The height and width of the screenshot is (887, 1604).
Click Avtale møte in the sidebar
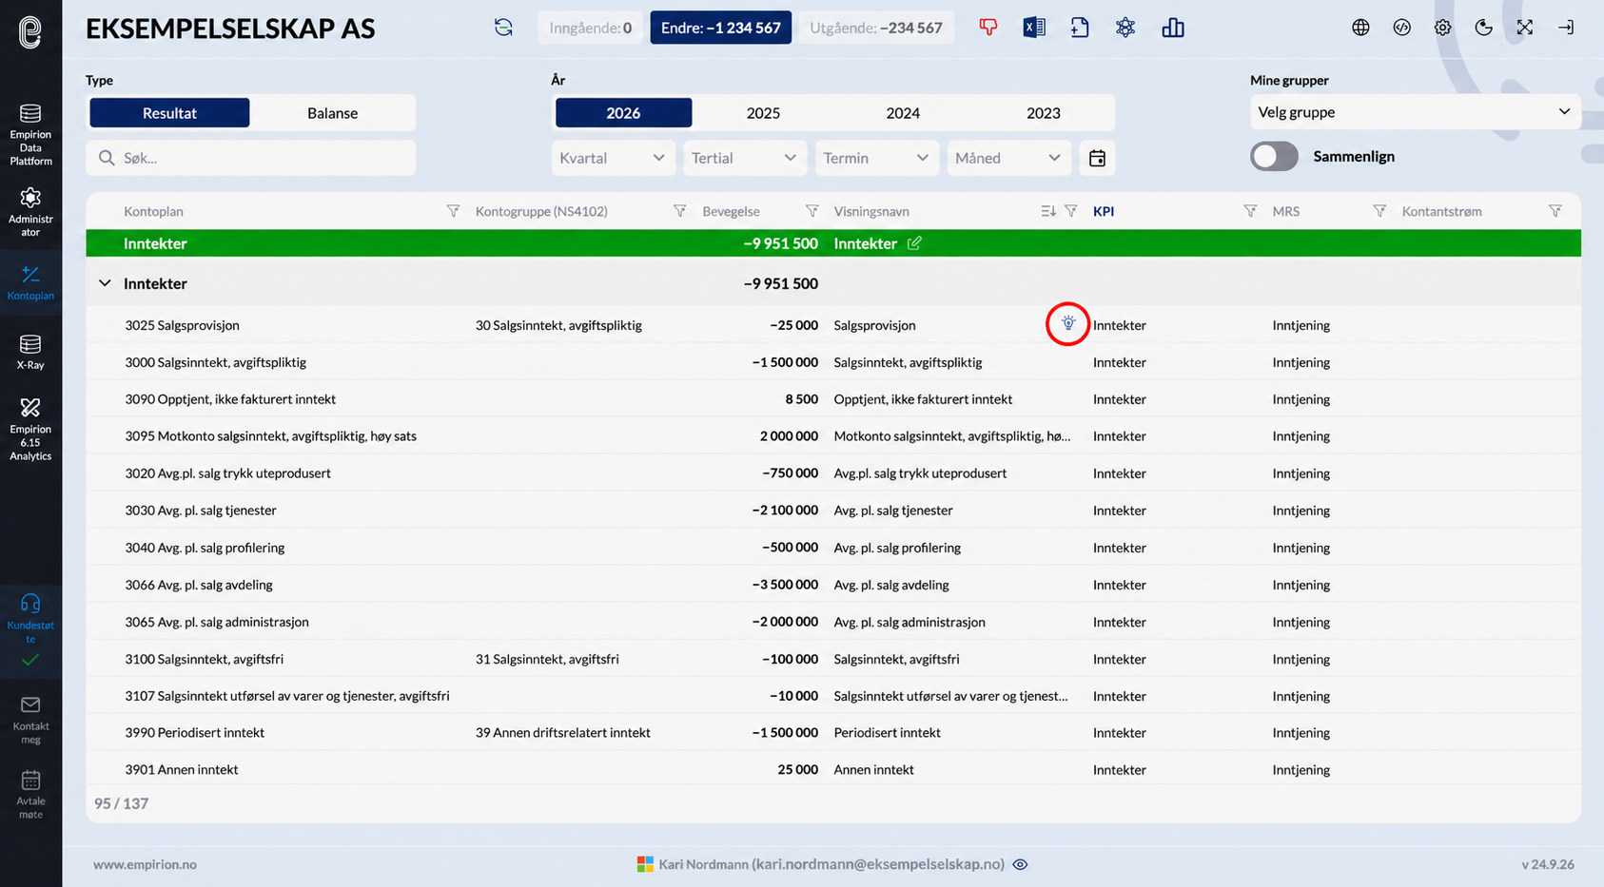pyautogui.click(x=30, y=794)
